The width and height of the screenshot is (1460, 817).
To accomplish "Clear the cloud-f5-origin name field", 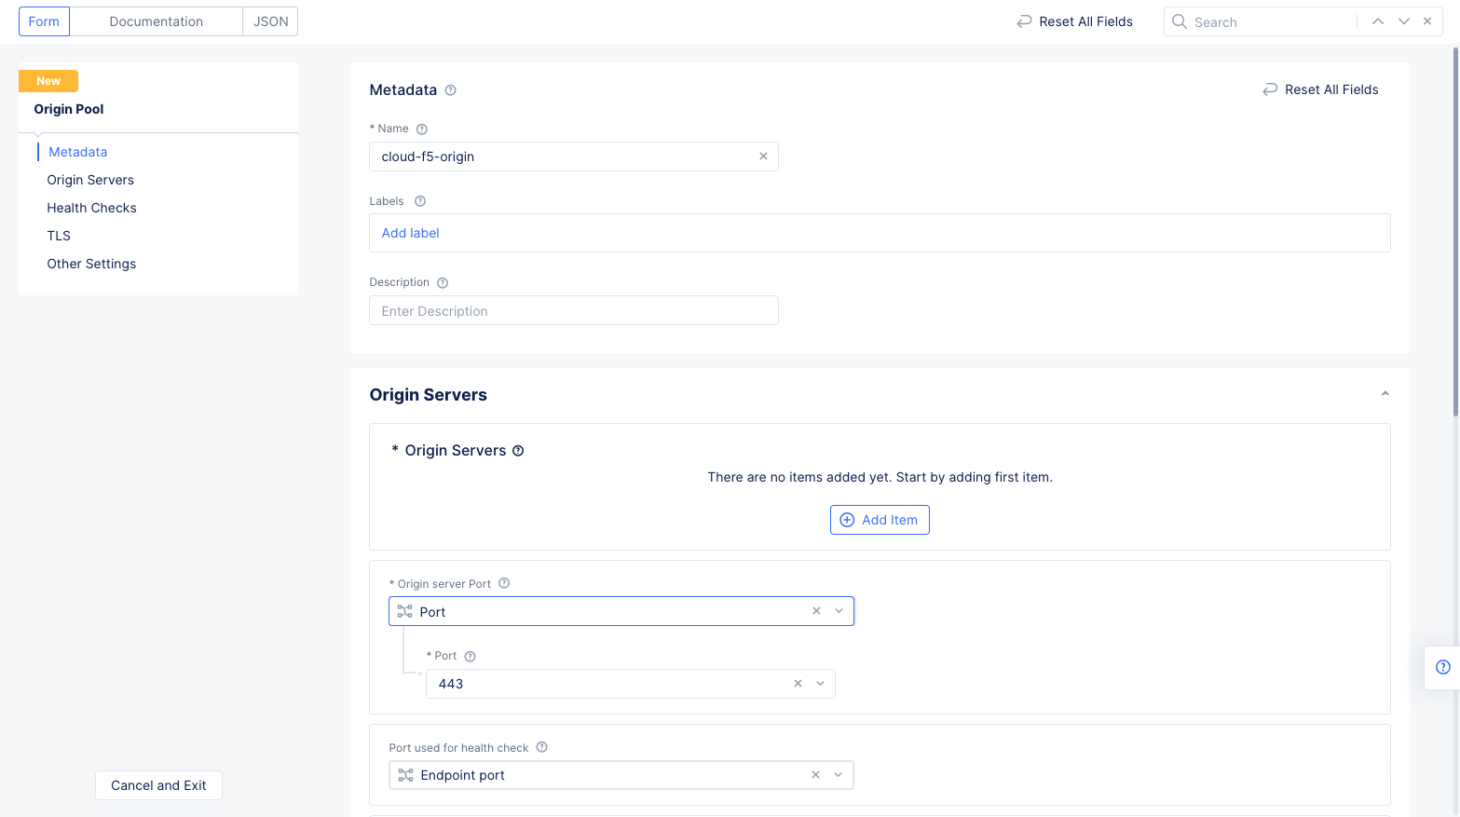I will (763, 157).
